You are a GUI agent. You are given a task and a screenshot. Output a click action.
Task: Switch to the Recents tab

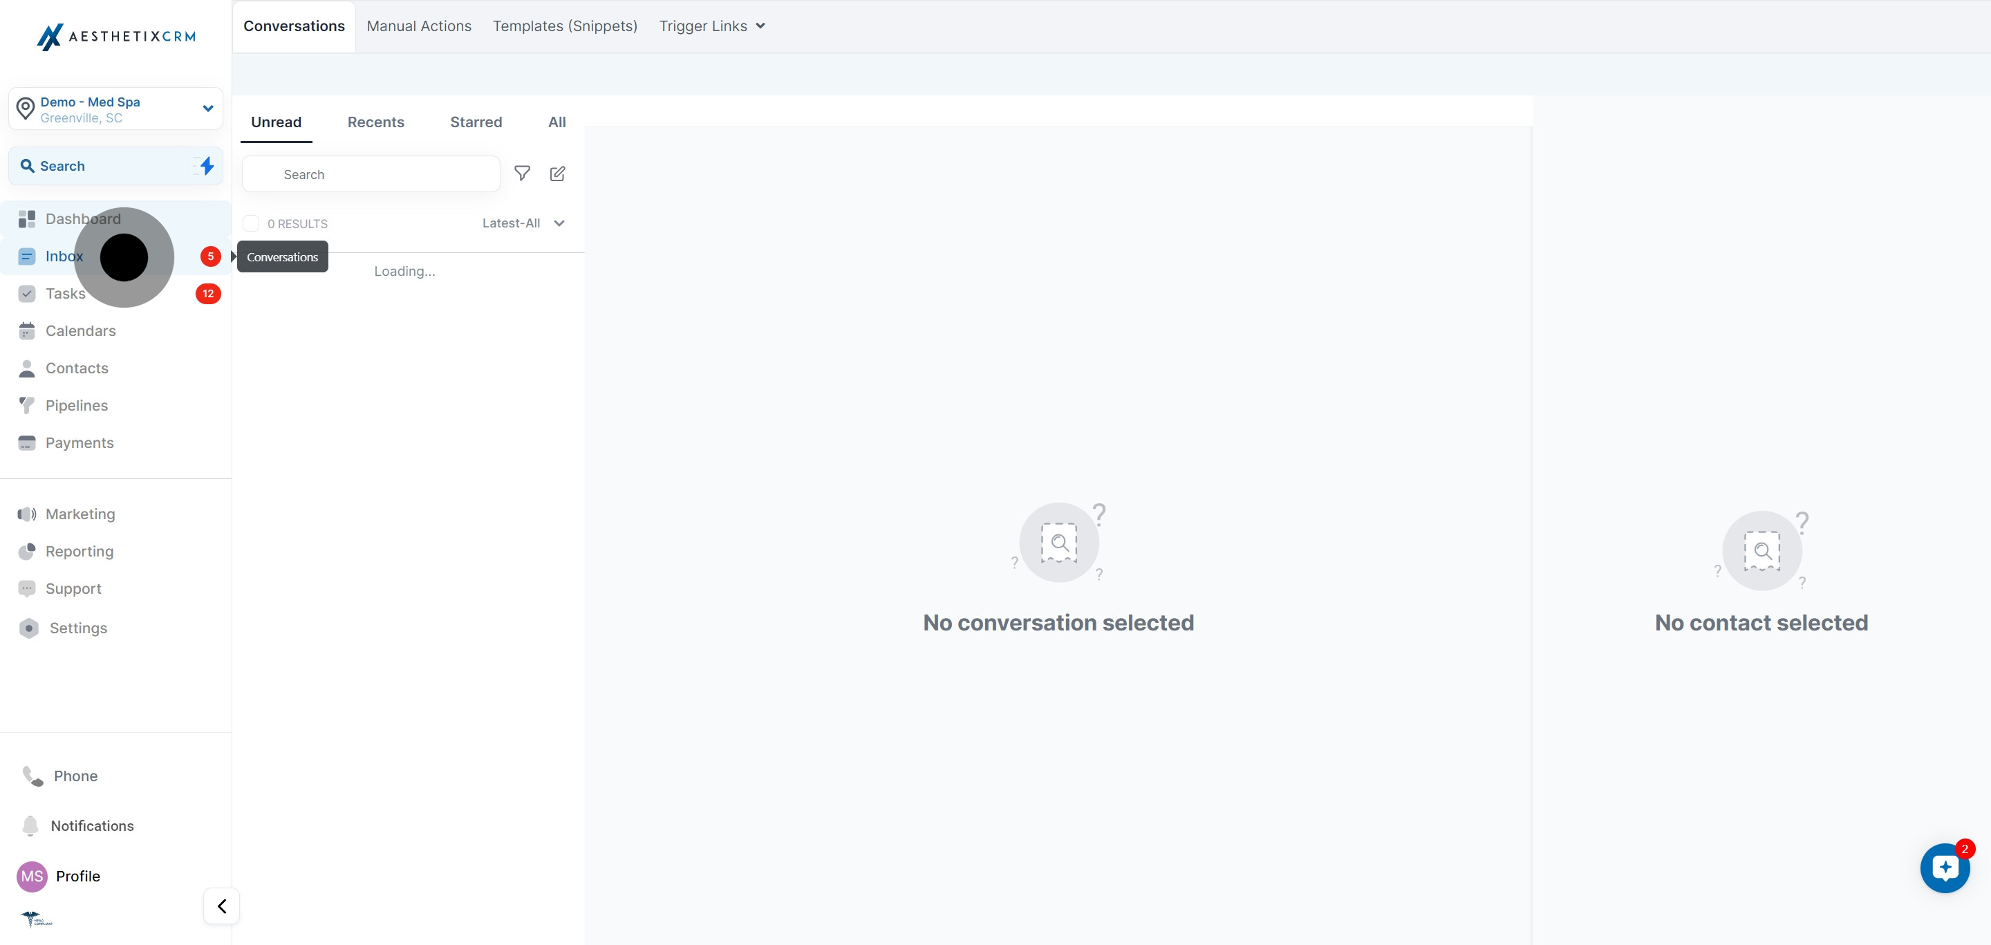[375, 122]
